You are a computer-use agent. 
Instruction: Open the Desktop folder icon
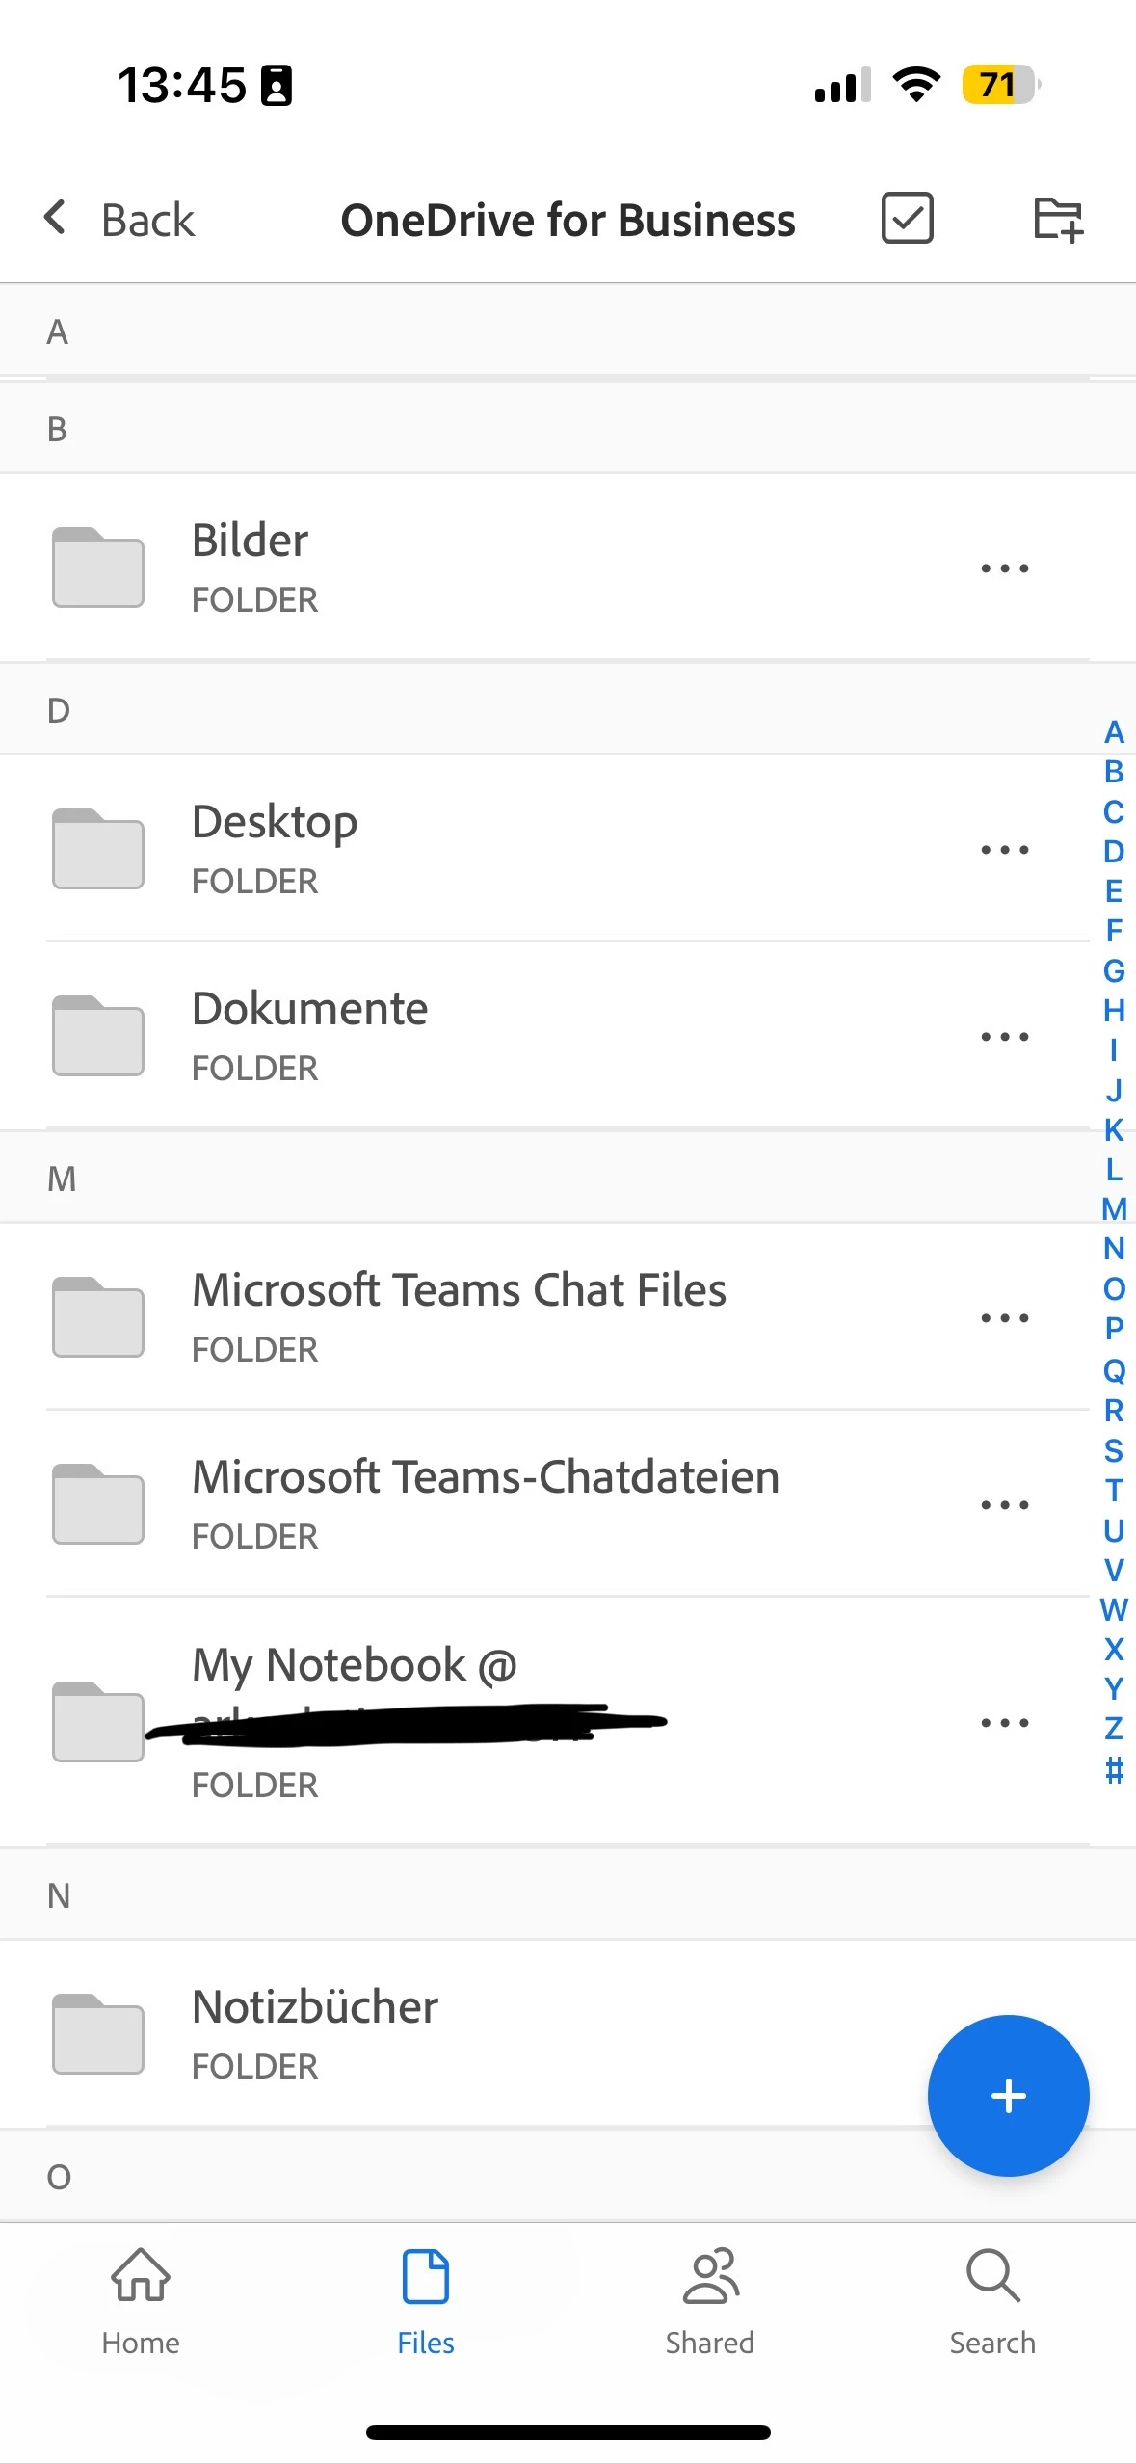coord(98,849)
